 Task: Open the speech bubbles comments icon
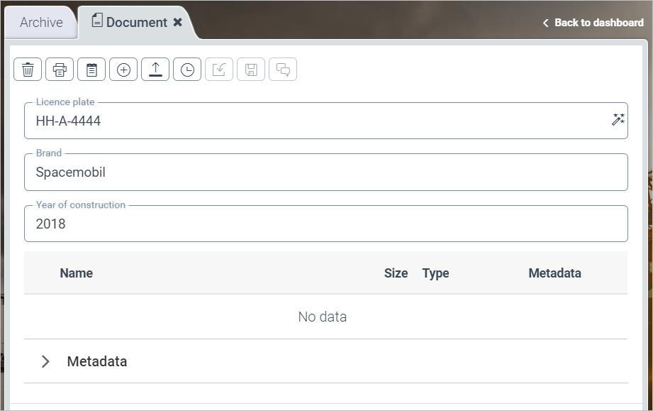(x=283, y=70)
